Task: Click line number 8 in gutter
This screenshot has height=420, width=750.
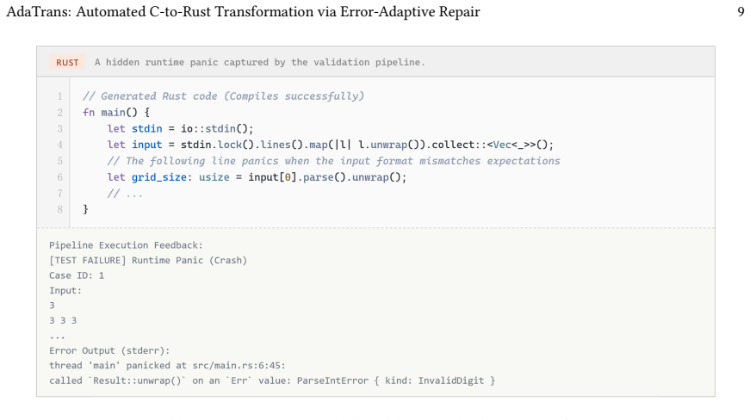Action: tap(59, 209)
